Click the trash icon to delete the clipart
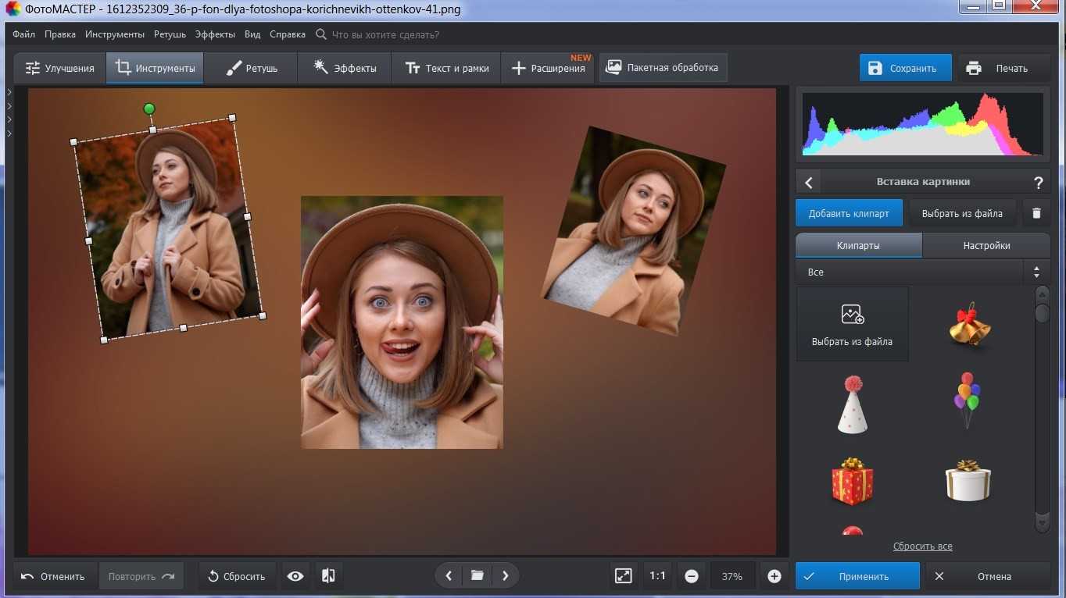The height and width of the screenshot is (598, 1066). pos(1036,213)
